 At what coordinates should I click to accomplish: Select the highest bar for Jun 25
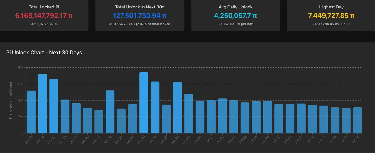pos(144,103)
